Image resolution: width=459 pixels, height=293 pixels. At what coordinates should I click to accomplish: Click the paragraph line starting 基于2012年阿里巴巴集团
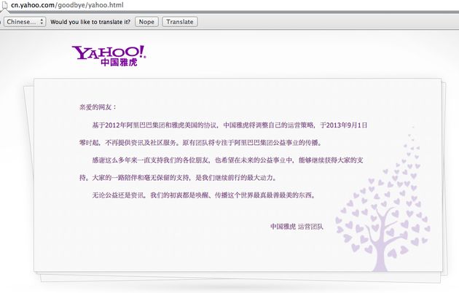coord(229,125)
